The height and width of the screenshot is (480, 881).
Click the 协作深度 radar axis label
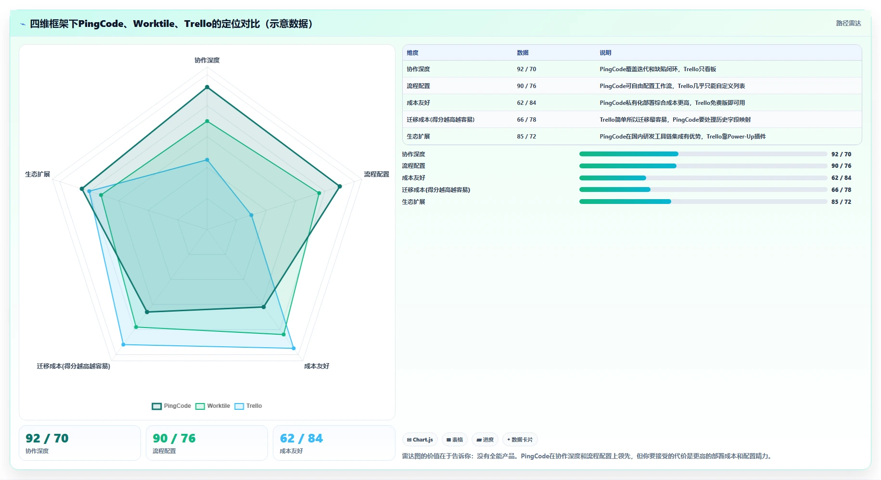pos(207,60)
